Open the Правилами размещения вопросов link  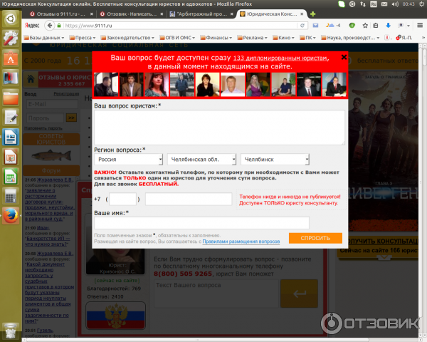pos(241,242)
